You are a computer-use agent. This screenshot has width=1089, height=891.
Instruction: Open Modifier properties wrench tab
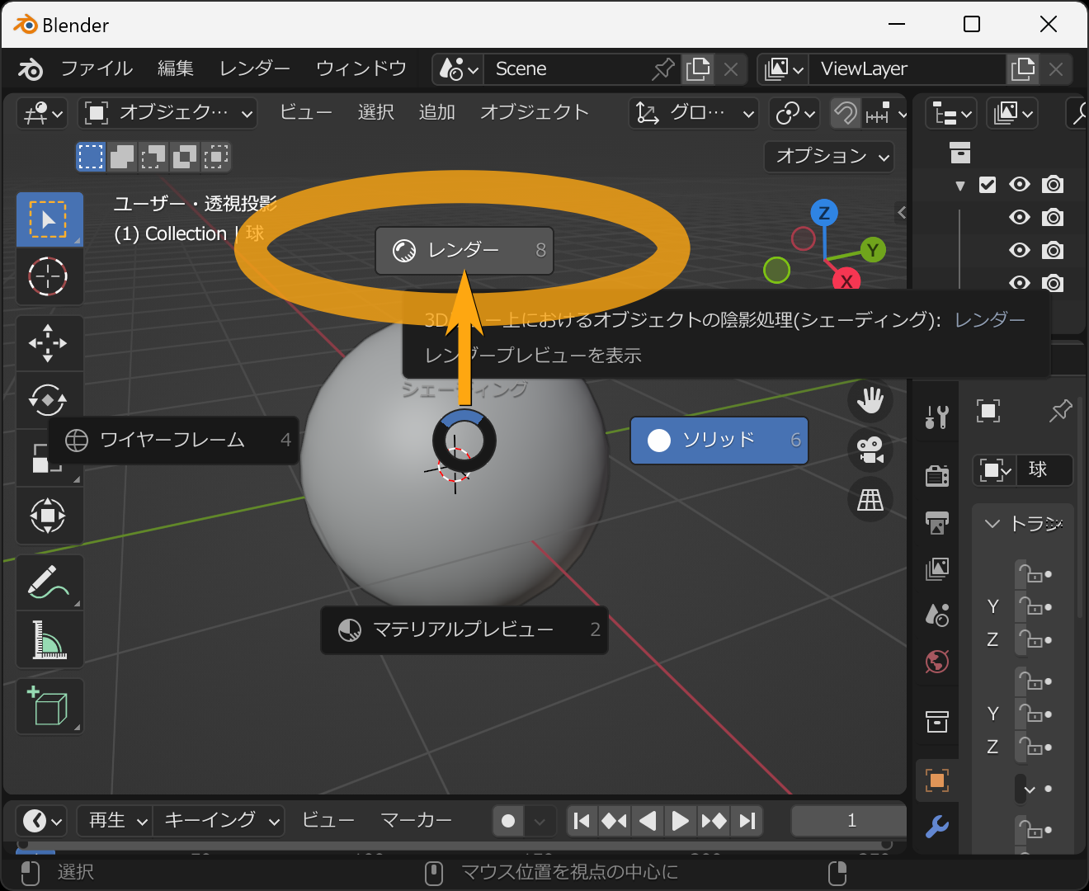937,826
